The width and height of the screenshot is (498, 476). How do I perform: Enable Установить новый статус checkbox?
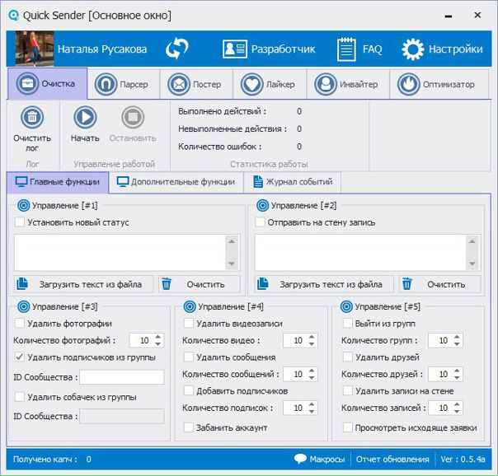(20, 222)
